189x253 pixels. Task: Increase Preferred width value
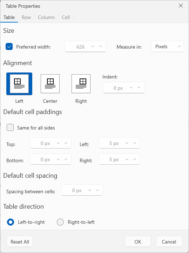pos(101,46)
